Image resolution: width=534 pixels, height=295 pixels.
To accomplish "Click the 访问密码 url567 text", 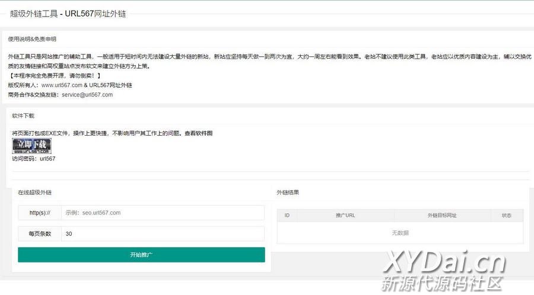I will point(34,159).
